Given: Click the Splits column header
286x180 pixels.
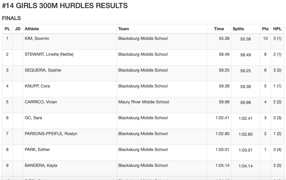Looking at the screenshot, I should [x=238, y=29].
